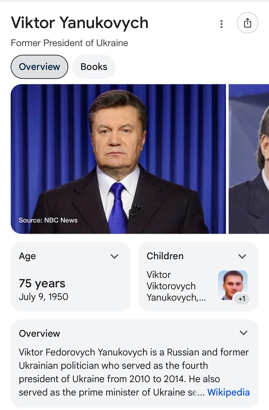Tap the Viktor Viktorovych Yanukovych name
269x410 pixels.
171,286
